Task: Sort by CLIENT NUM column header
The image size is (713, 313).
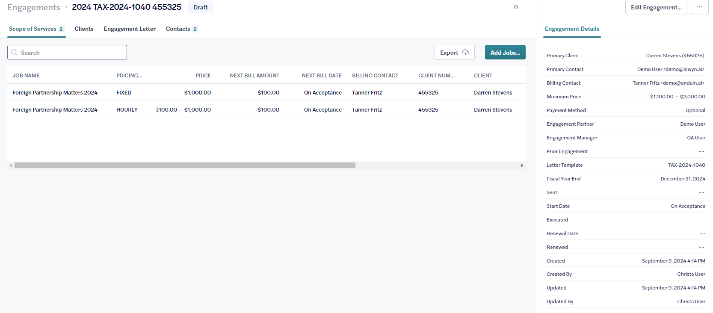Action: tap(436, 76)
